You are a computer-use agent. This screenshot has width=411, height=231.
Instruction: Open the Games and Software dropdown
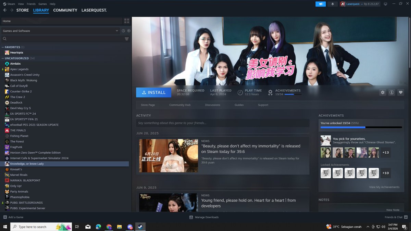(x=60, y=31)
